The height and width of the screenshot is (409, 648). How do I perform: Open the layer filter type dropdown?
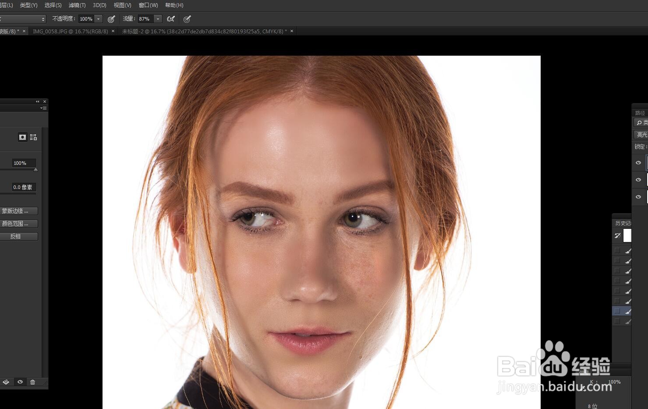641,123
